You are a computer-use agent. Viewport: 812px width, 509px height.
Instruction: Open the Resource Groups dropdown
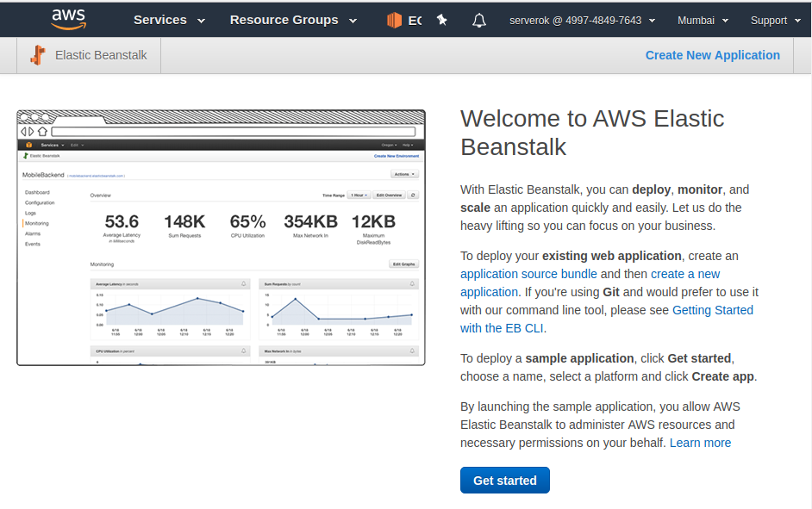pos(293,20)
